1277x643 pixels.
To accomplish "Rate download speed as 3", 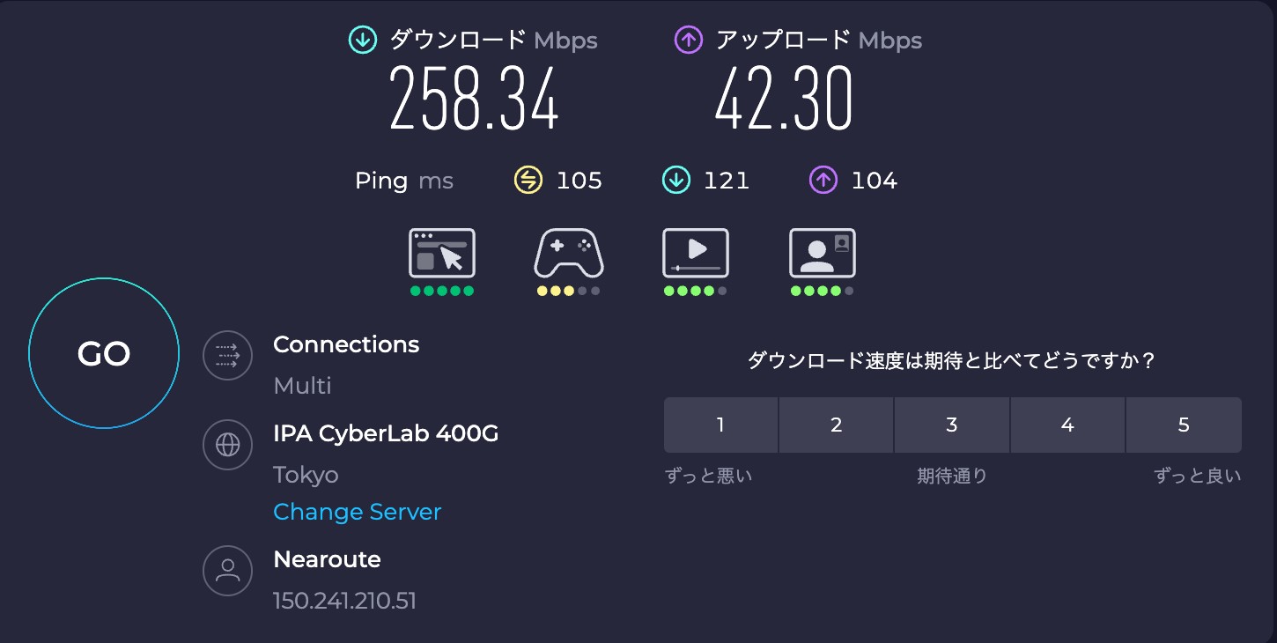I will 952,425.
